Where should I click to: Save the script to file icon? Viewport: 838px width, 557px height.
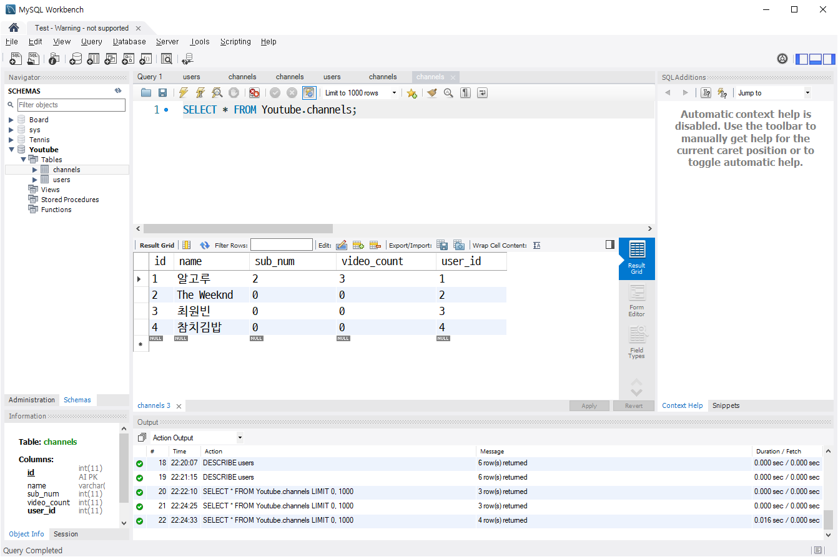(162, 93)
